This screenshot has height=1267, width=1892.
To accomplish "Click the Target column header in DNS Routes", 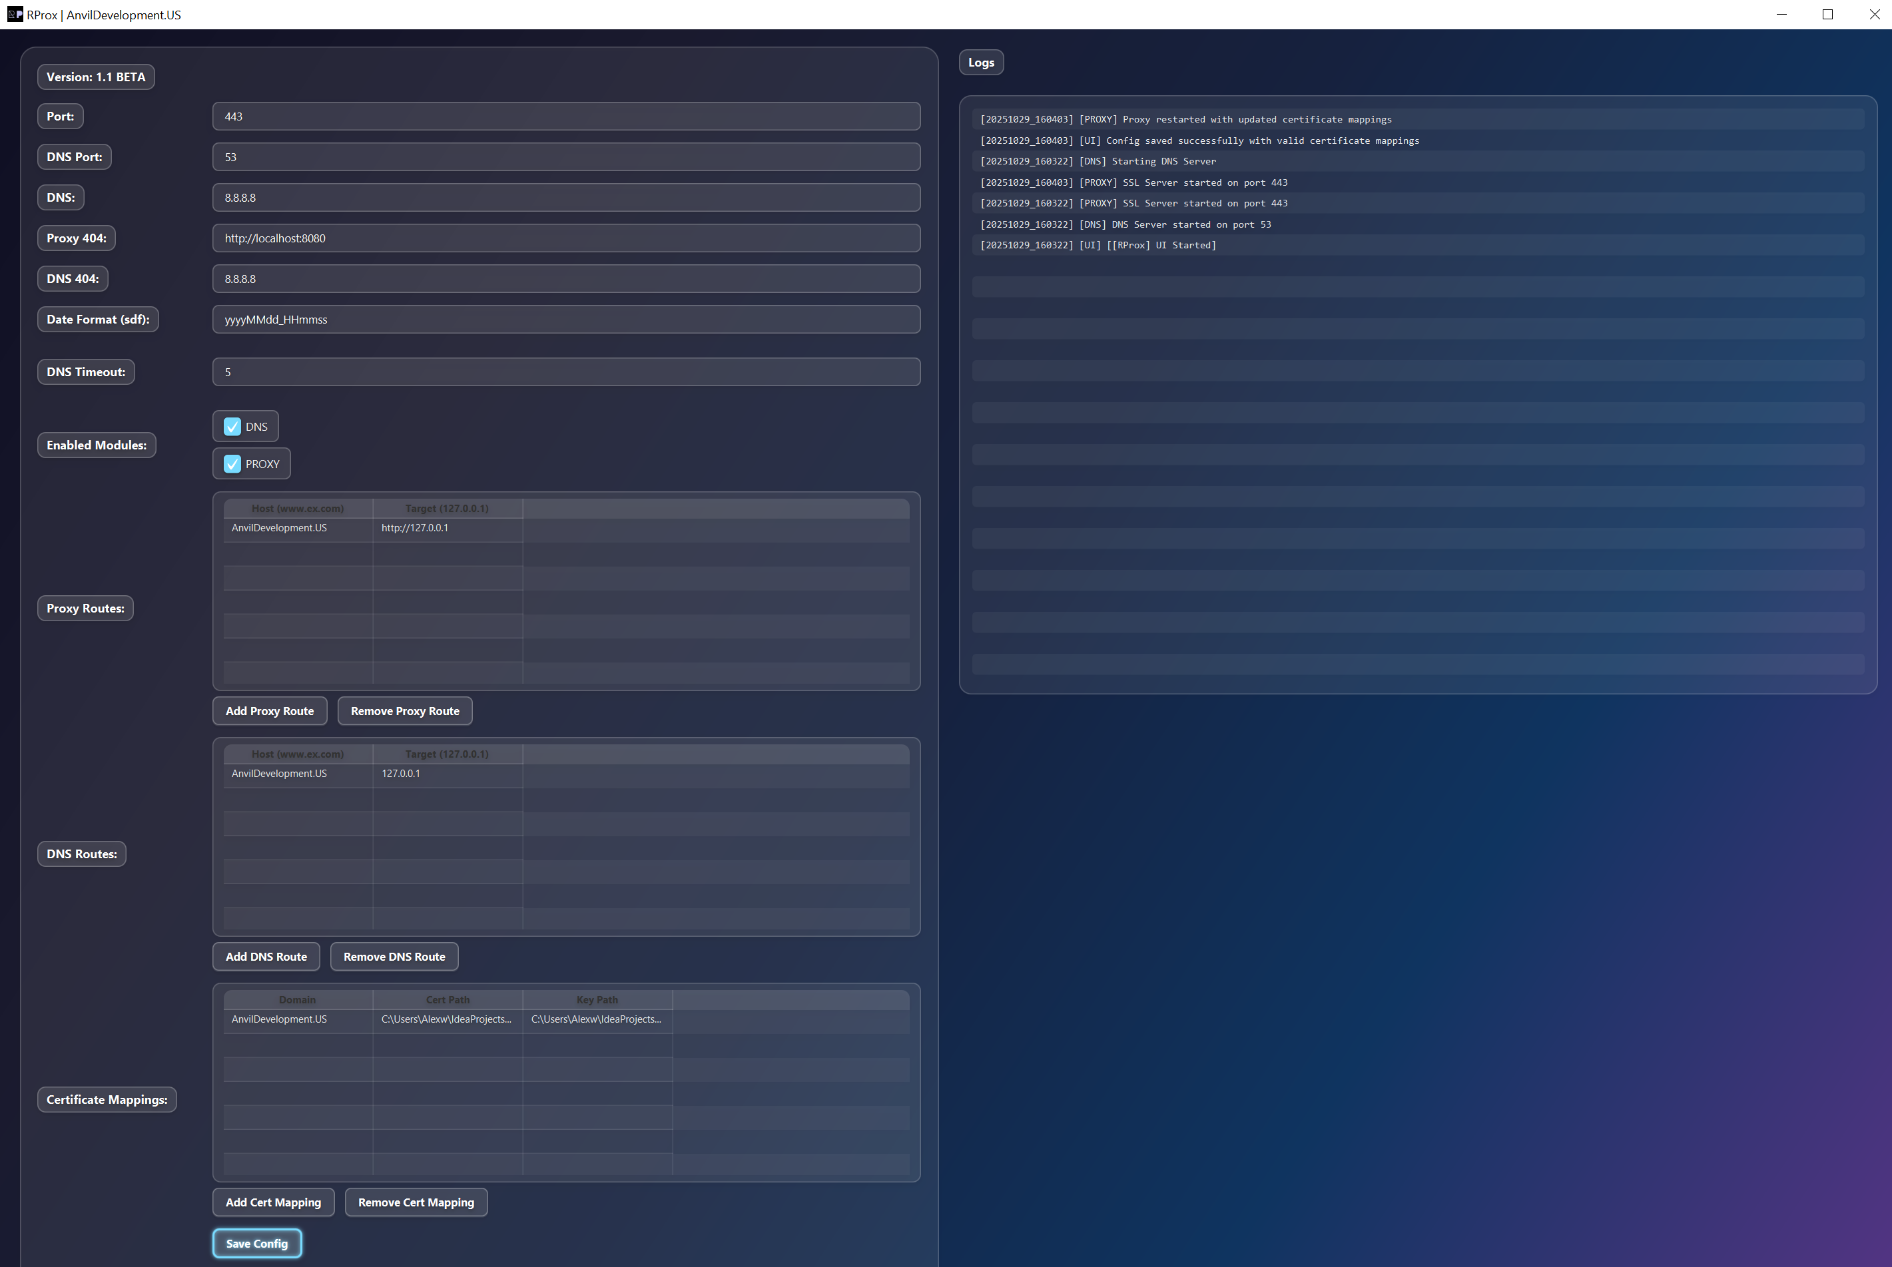I will (448, 755).
